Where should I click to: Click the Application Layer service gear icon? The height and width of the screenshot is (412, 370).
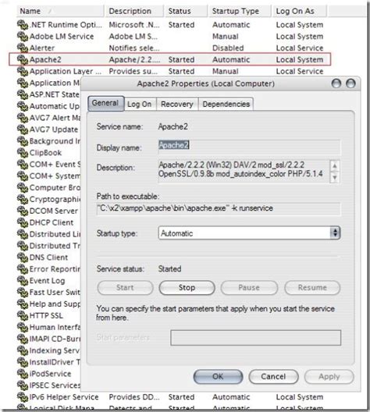23,71
